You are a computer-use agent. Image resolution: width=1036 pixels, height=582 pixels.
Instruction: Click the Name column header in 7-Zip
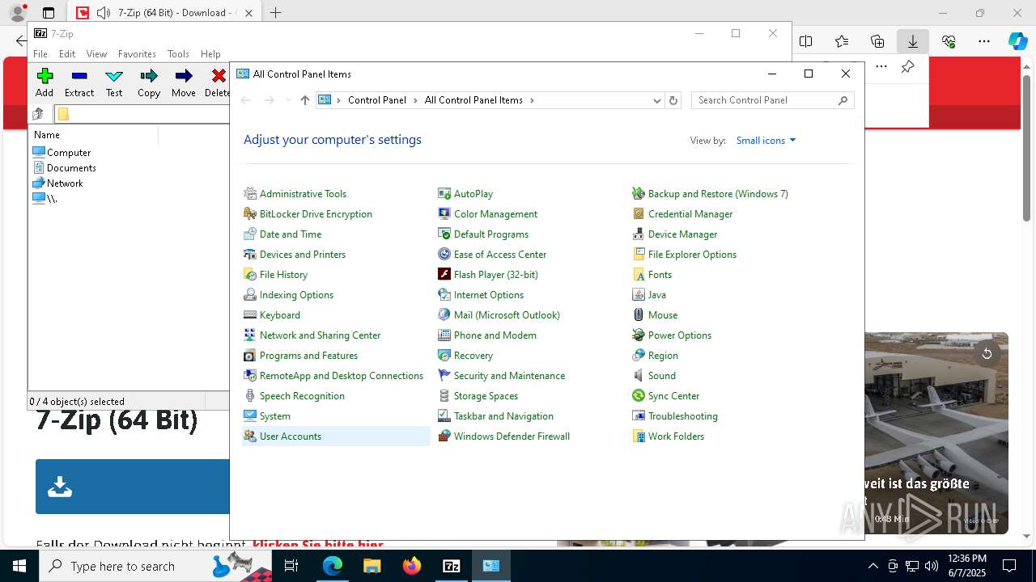tap(94, 135)
